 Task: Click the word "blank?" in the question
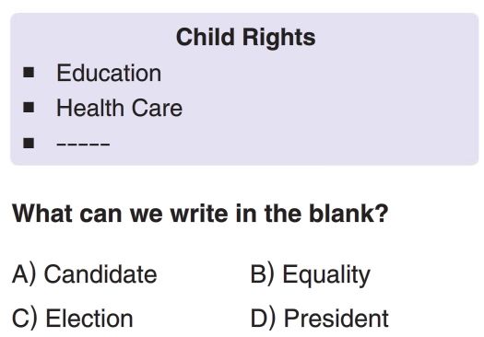[x=348, y=213]
